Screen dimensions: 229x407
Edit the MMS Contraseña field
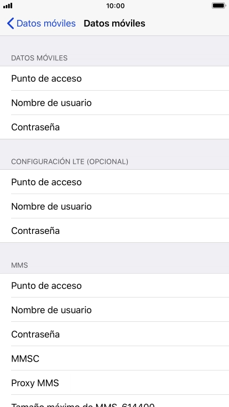pyautogui.click(x=114, y=334)
